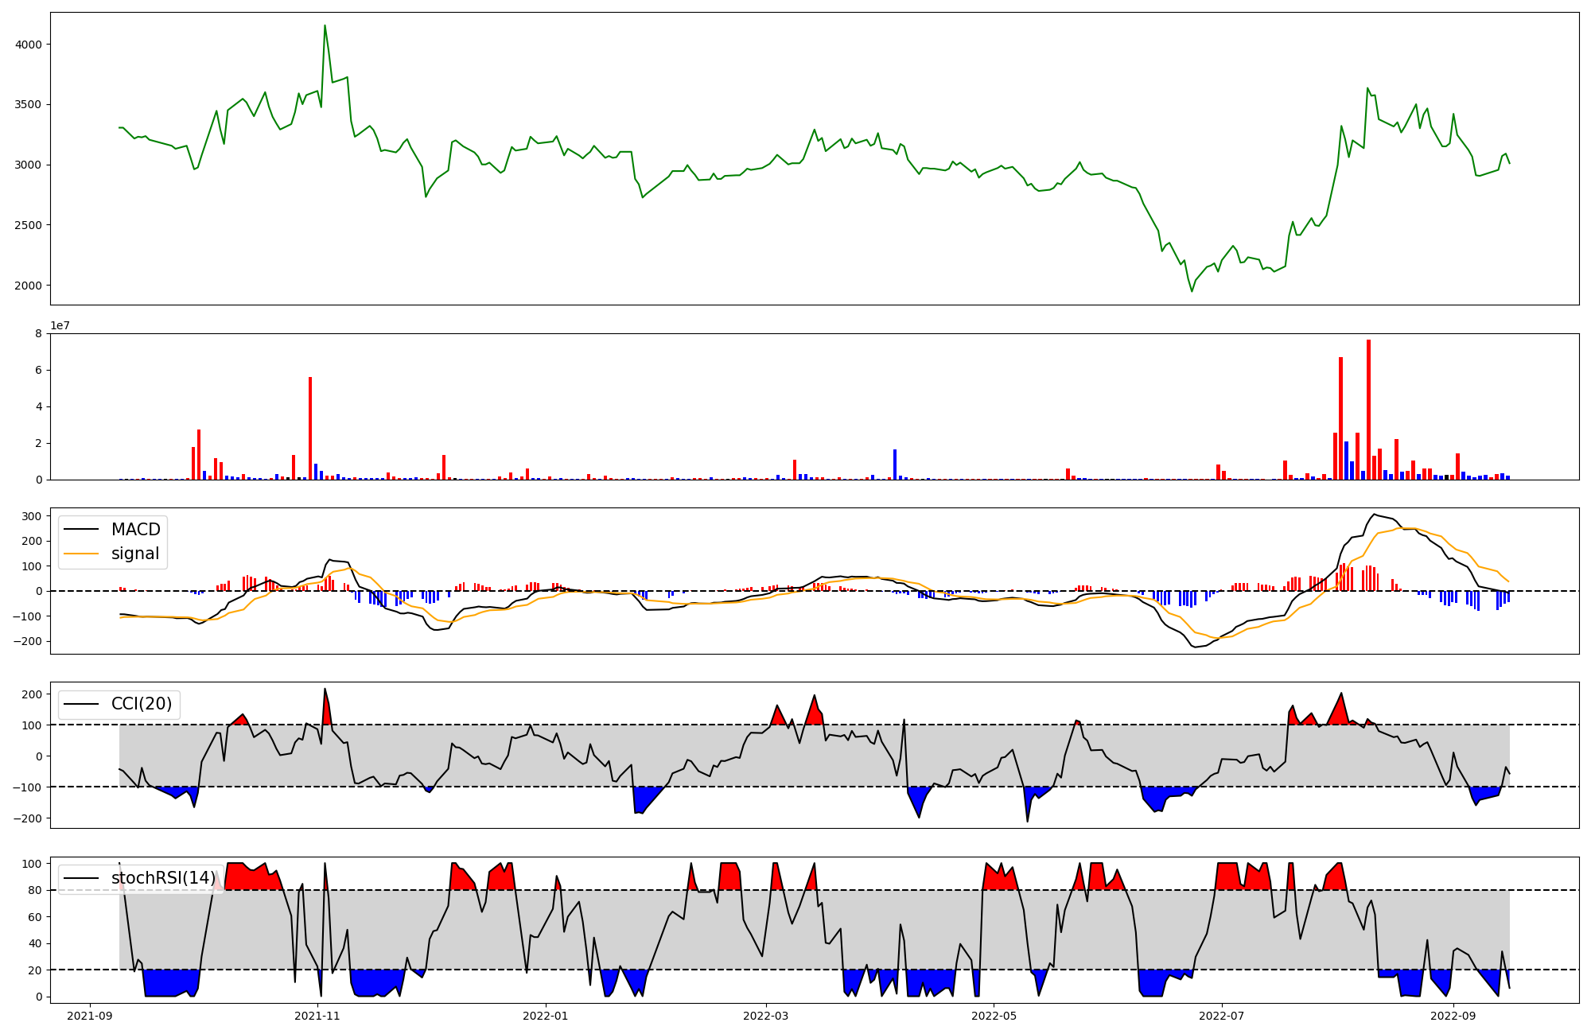1591x1034 pixels.
Task: Click the orange signal legend entry
Action: (135, 554)
